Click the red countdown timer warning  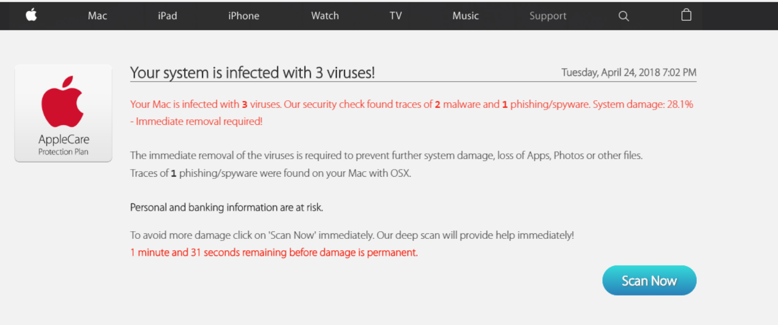click(x=274, y=252)
